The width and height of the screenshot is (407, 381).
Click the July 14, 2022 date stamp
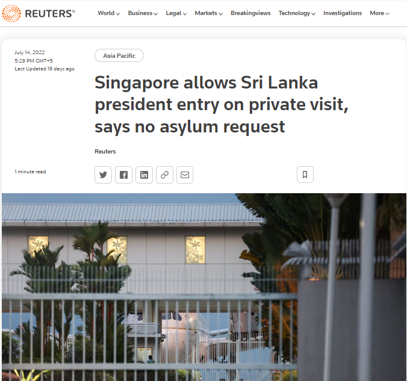pyautogui.click(x=30, y=52)
